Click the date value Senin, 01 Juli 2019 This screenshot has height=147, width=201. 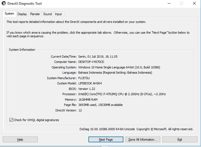pos(98,57)
